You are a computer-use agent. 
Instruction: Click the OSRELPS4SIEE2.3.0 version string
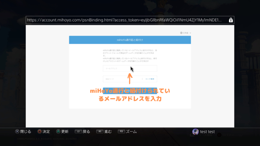(47, 139)
